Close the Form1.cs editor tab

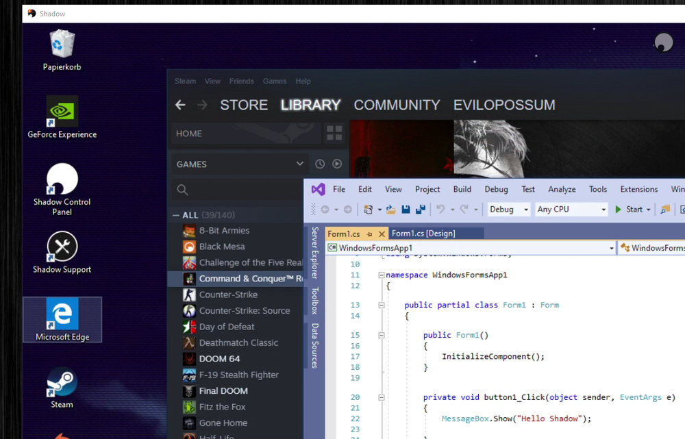(382, 234)
